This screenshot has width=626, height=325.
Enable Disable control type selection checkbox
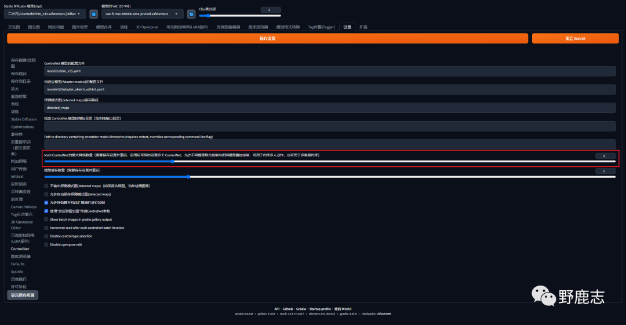click(x=46, y=236)
